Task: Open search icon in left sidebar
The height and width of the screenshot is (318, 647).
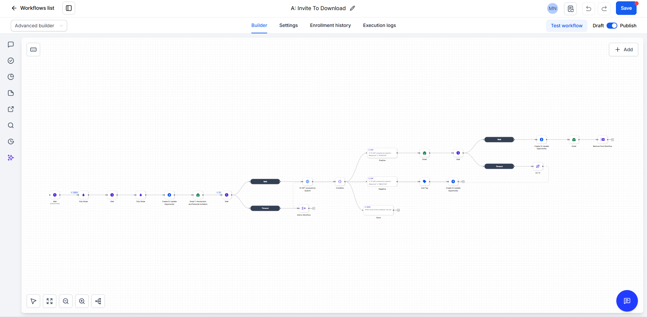Action: point(11,125)
